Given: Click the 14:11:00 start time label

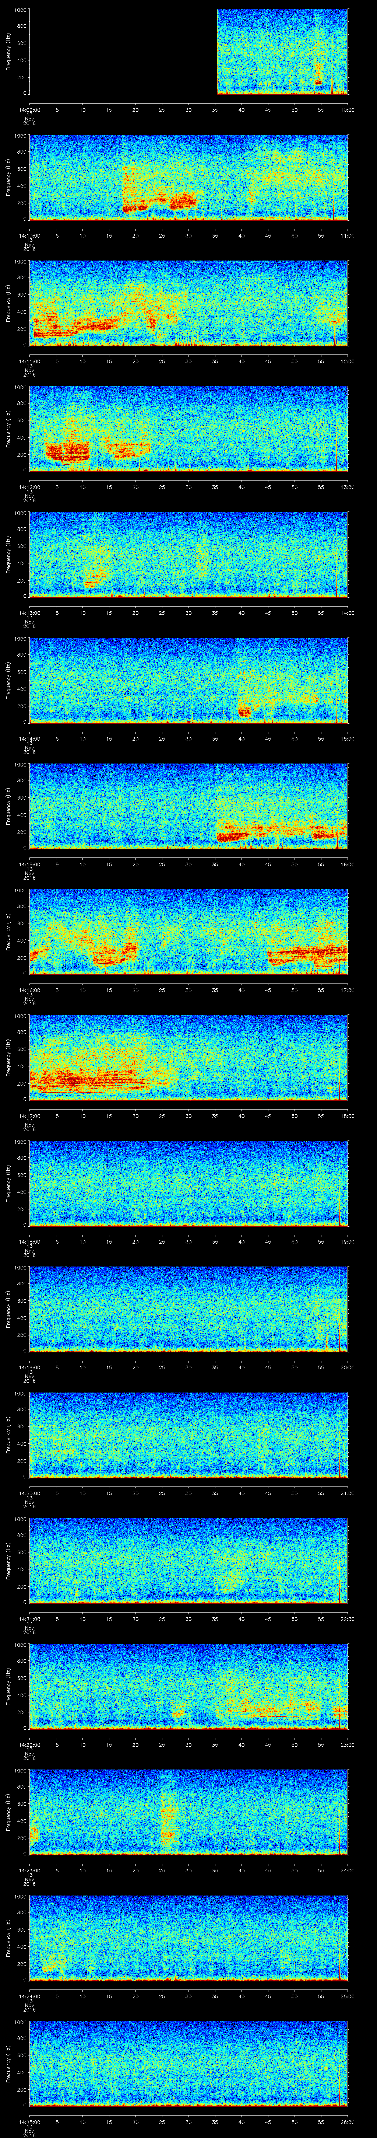Looking at the screenshot, I should click(x=29, y=361).
